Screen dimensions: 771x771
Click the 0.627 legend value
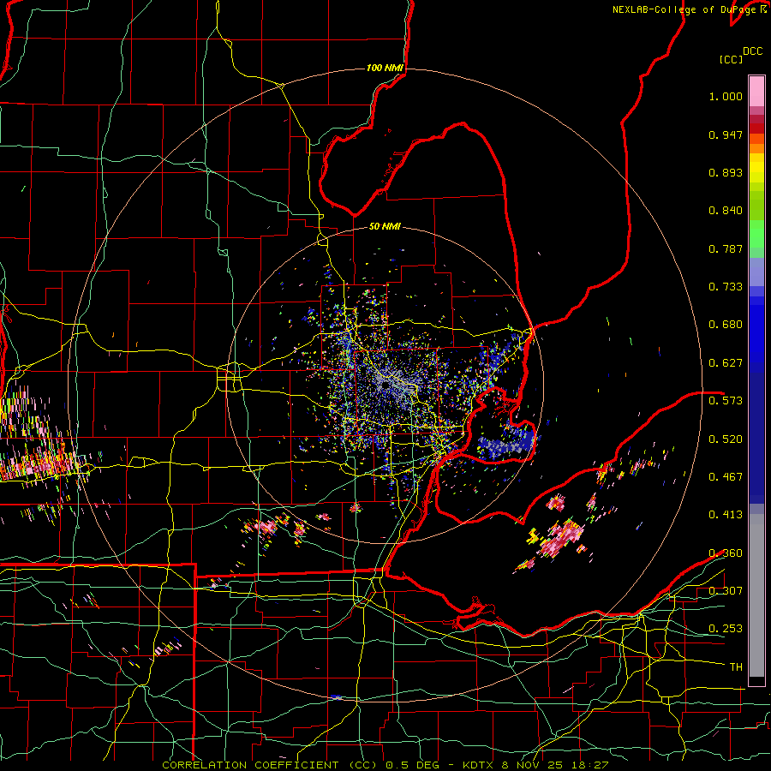click(726, 363)
